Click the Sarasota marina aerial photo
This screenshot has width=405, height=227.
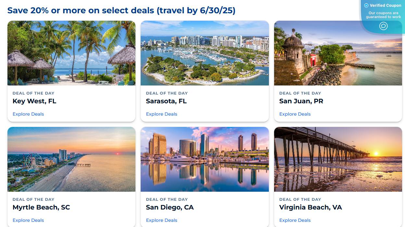205,53
